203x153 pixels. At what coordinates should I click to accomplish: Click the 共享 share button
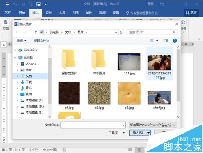click(191, 13)
